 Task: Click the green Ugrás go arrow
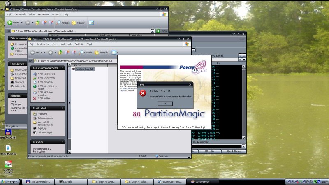click(x=158, y=31)
